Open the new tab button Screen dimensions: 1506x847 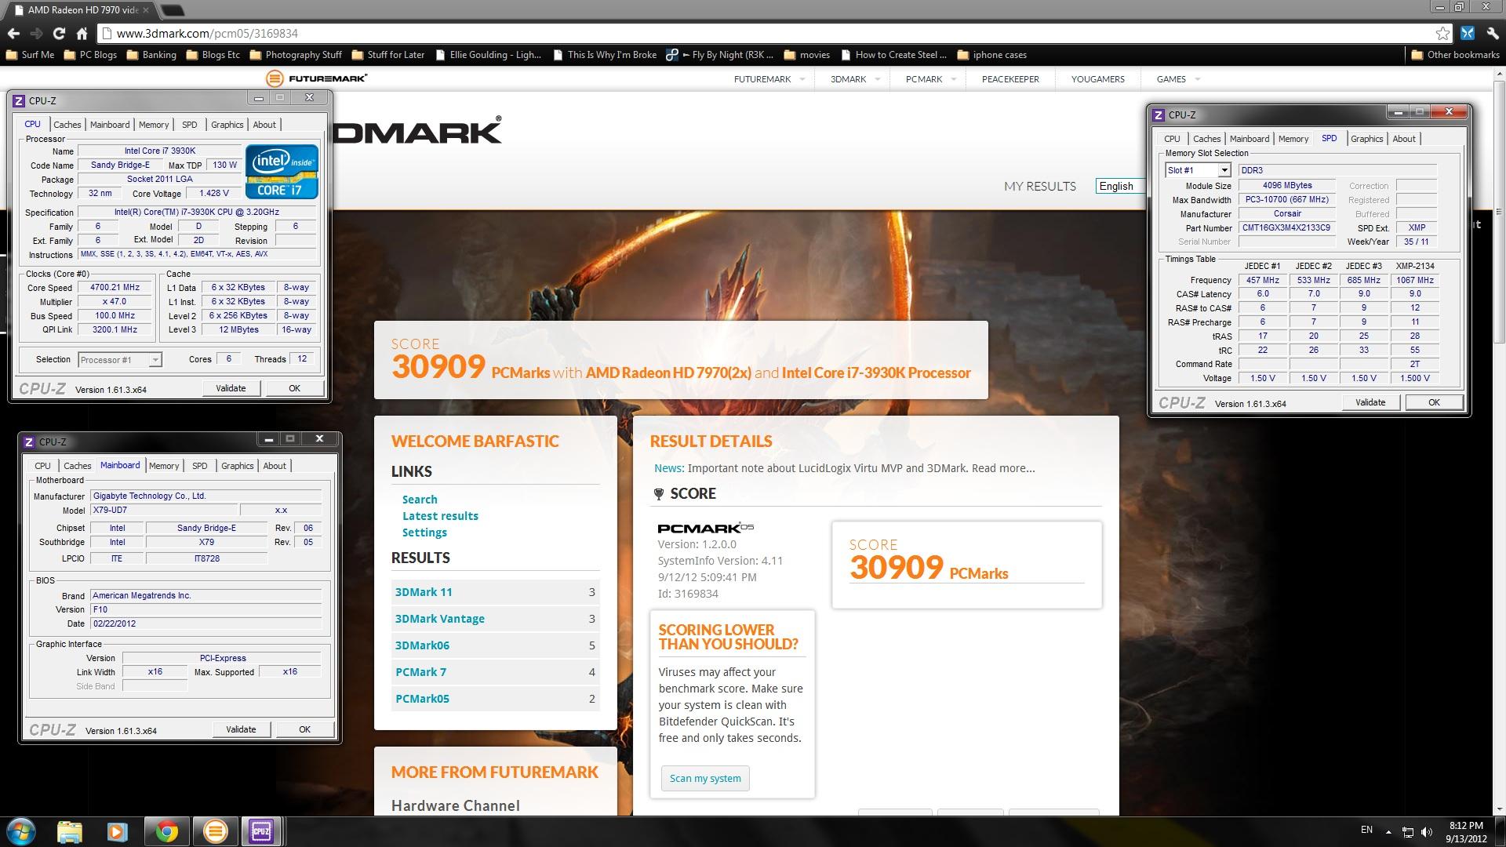(172, 11)
